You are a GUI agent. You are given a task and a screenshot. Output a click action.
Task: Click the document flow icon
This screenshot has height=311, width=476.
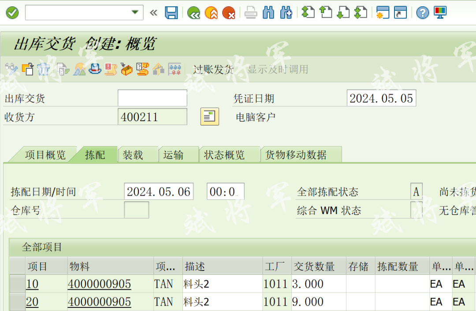(63, 69)
